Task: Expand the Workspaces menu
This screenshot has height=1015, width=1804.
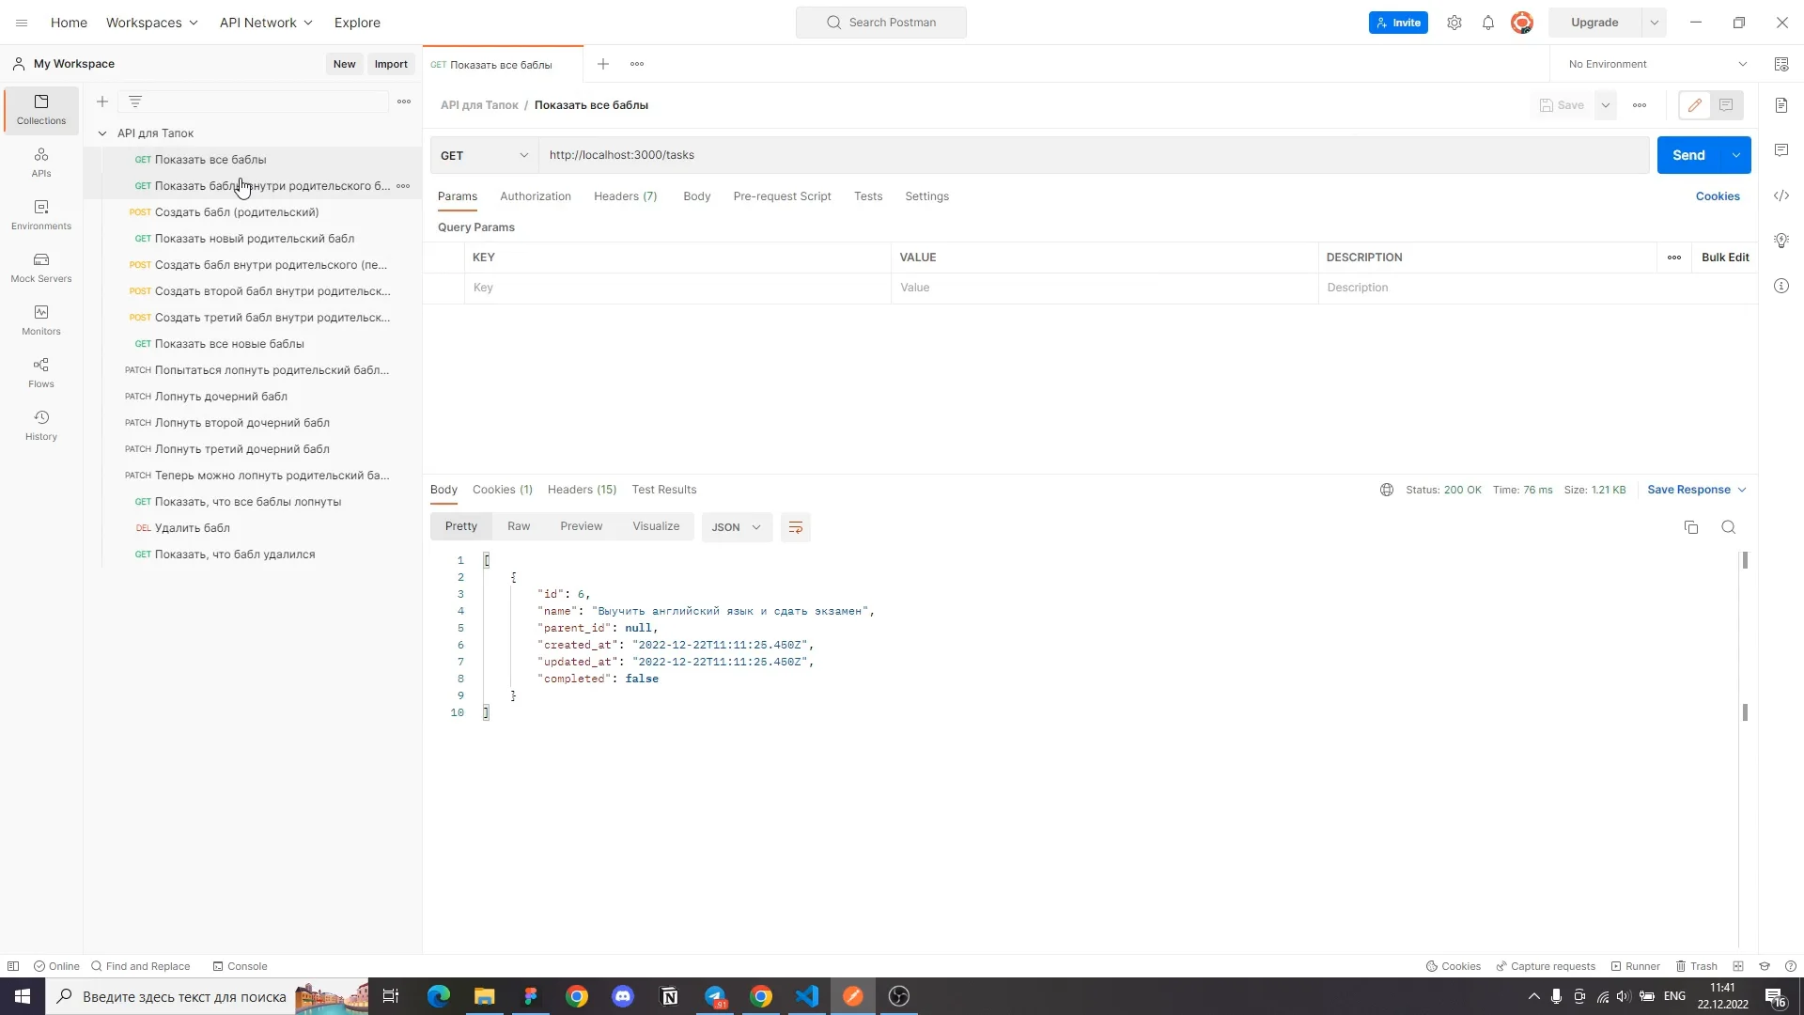Action: pyautogui.click(x=152, y=23)
